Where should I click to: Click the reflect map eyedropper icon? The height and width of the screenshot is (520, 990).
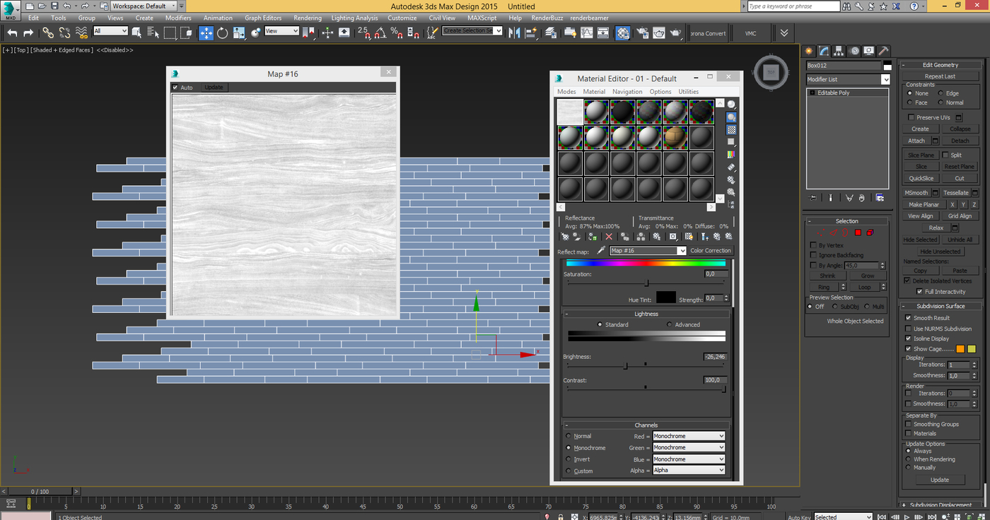click(x=602, y=250)
